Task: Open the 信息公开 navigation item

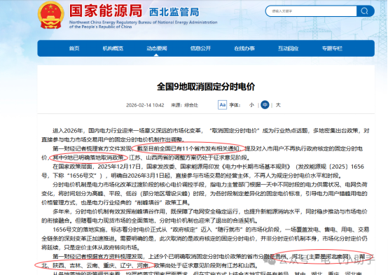Action: tap(200, 48)
